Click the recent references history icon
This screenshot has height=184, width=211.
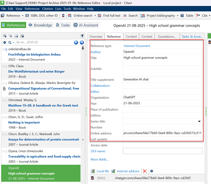[10, 43]
